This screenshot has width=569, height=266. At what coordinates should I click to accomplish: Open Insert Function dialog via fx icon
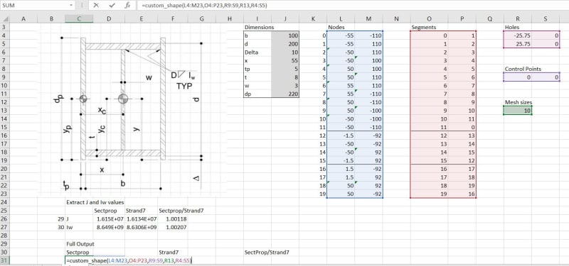[127, 6]
